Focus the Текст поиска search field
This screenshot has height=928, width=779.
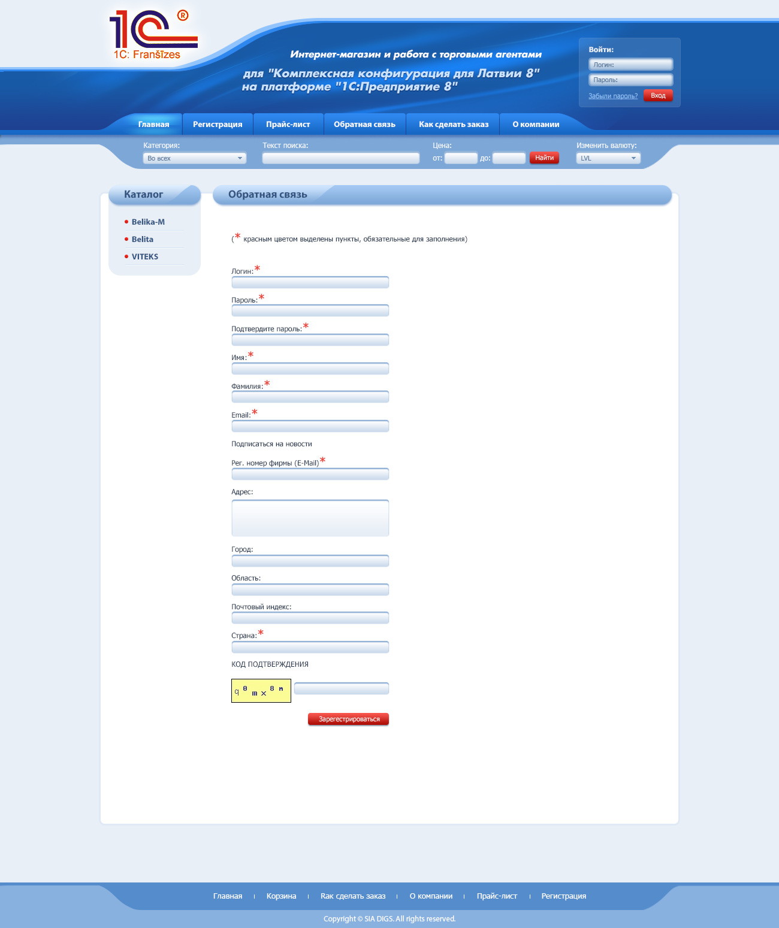(x=340, y=158)
